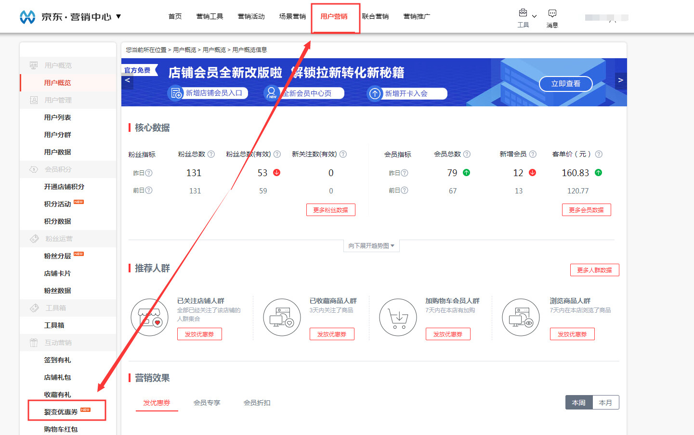The width and height of the screenshot is (694, 435).
Task: Open the 消息 messages icon
Action: click(x=552, y=13)
